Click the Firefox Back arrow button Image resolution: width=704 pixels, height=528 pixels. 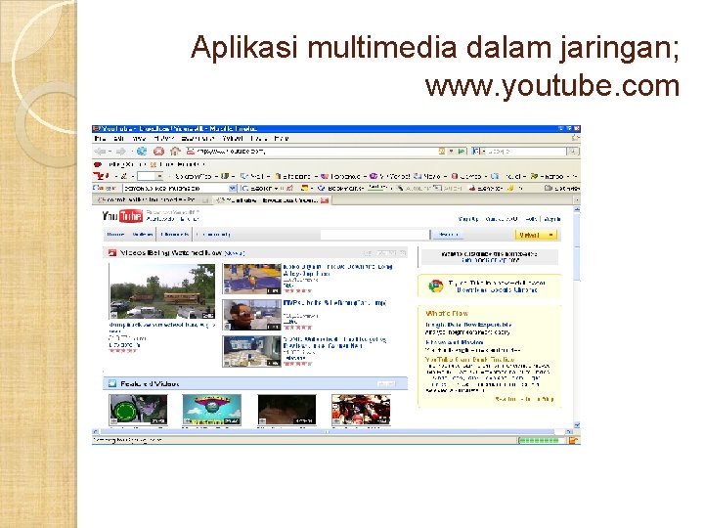pos(100,152)
